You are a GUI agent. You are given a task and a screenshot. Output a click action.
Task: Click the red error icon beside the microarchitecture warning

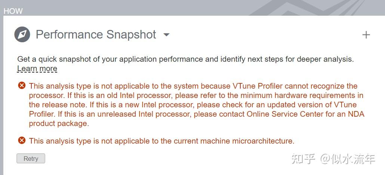coord(22,141)
